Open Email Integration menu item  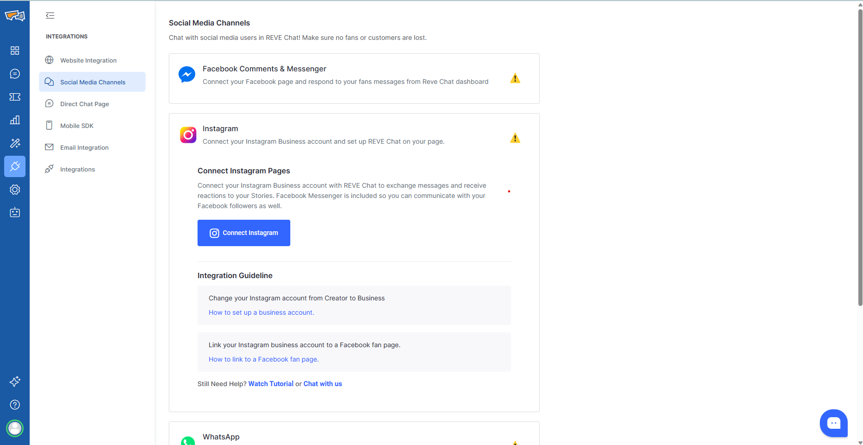click(x=92, y=147)
